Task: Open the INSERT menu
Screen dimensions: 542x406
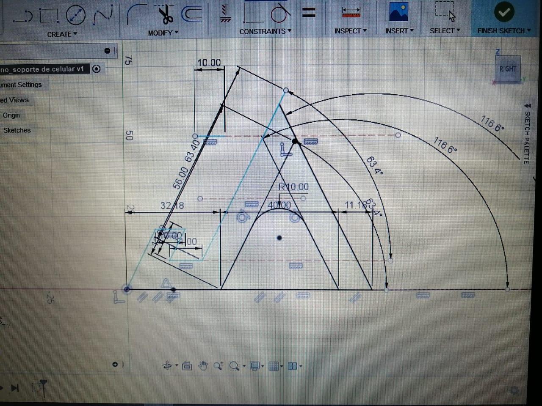Action: click(397, 30)
